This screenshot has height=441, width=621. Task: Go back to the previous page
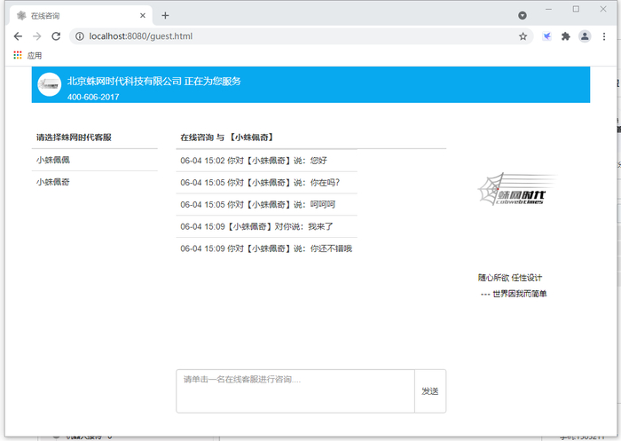pos(18,36)
